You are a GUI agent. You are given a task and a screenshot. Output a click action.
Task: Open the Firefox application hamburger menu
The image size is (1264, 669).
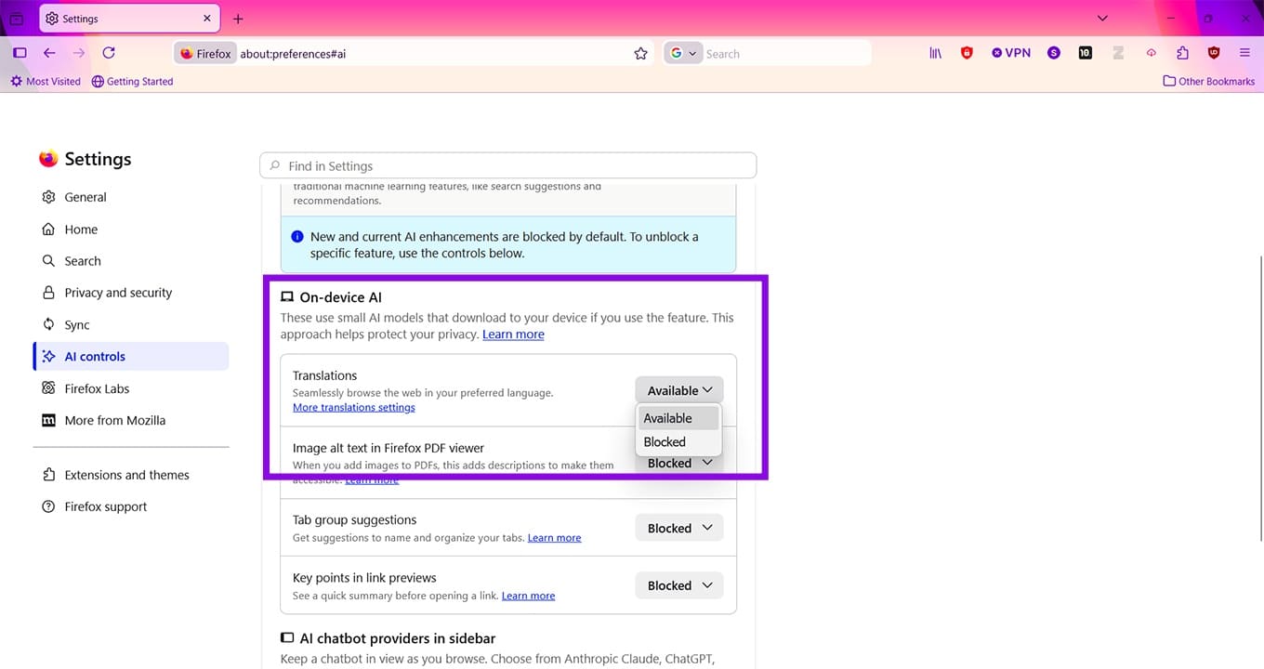click(x=1244, y=53)
